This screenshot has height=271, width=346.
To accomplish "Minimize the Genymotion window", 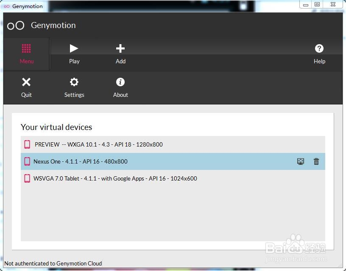I will click(x=306, y=5).
